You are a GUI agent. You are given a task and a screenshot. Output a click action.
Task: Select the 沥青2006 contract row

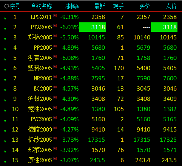coord(91,58)
